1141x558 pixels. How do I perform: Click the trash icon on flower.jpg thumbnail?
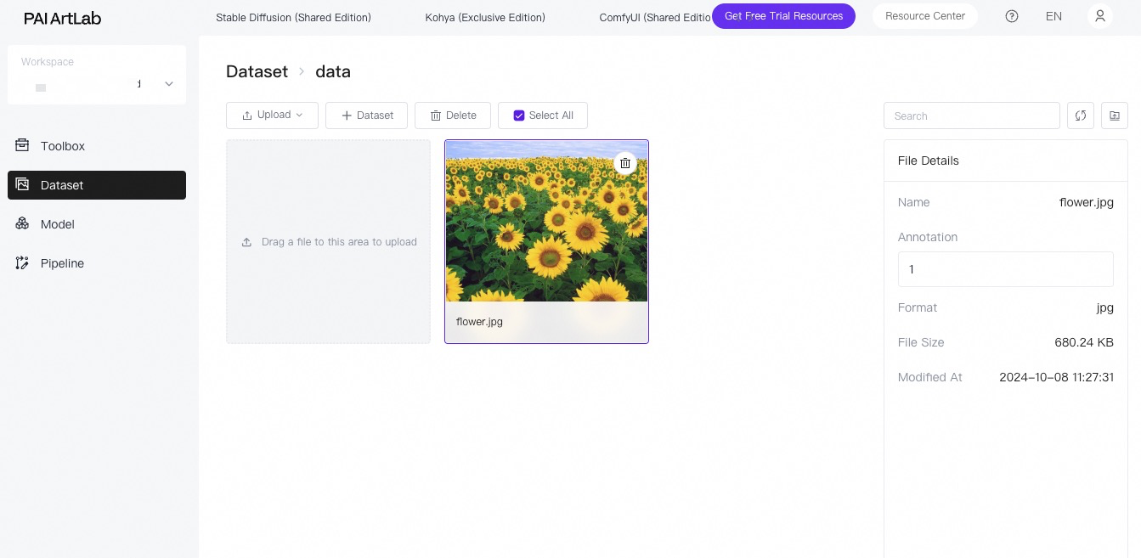[x=625, y=163]
